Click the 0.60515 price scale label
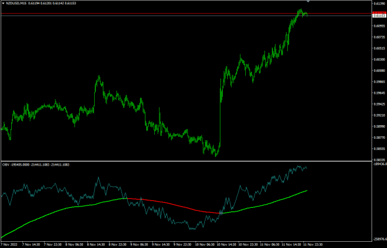This screenshot has height=248, width=387. pyautogui.click(x=380, y=48)
